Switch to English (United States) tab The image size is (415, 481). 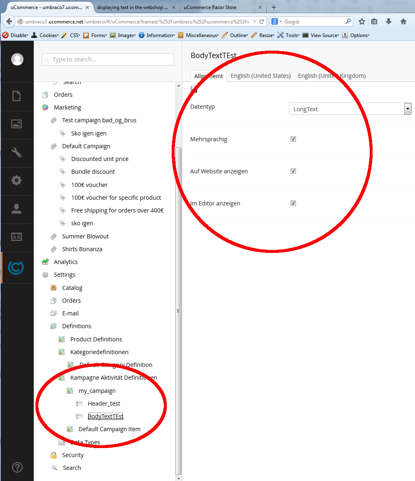pyautogui.click(x=261, y=76)
